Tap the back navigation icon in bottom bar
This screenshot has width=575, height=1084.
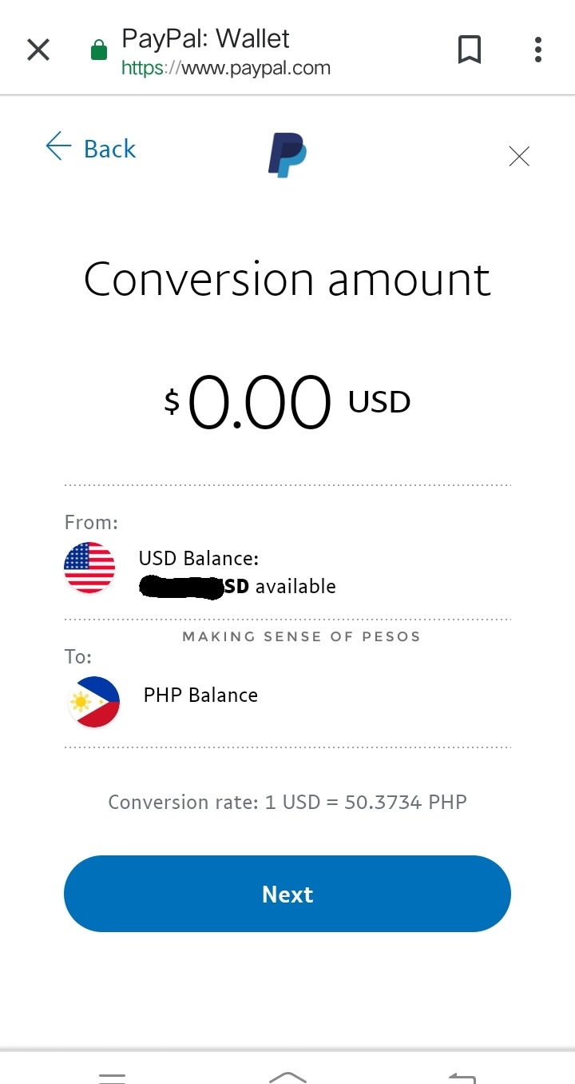coord(463,1075)
